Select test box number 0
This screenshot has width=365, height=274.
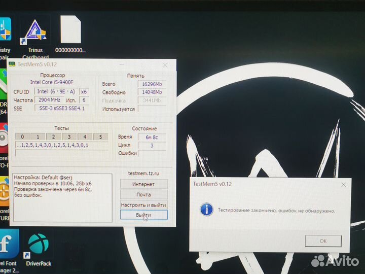pyautogui.click(x=22, y=137)
